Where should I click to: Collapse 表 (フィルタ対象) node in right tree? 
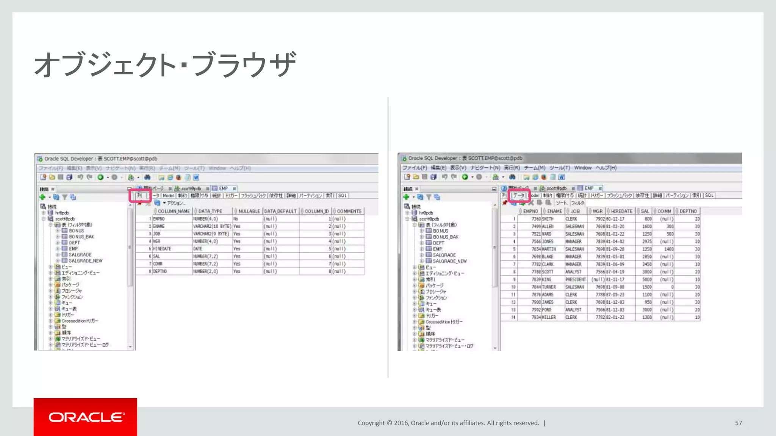[415, 225]
